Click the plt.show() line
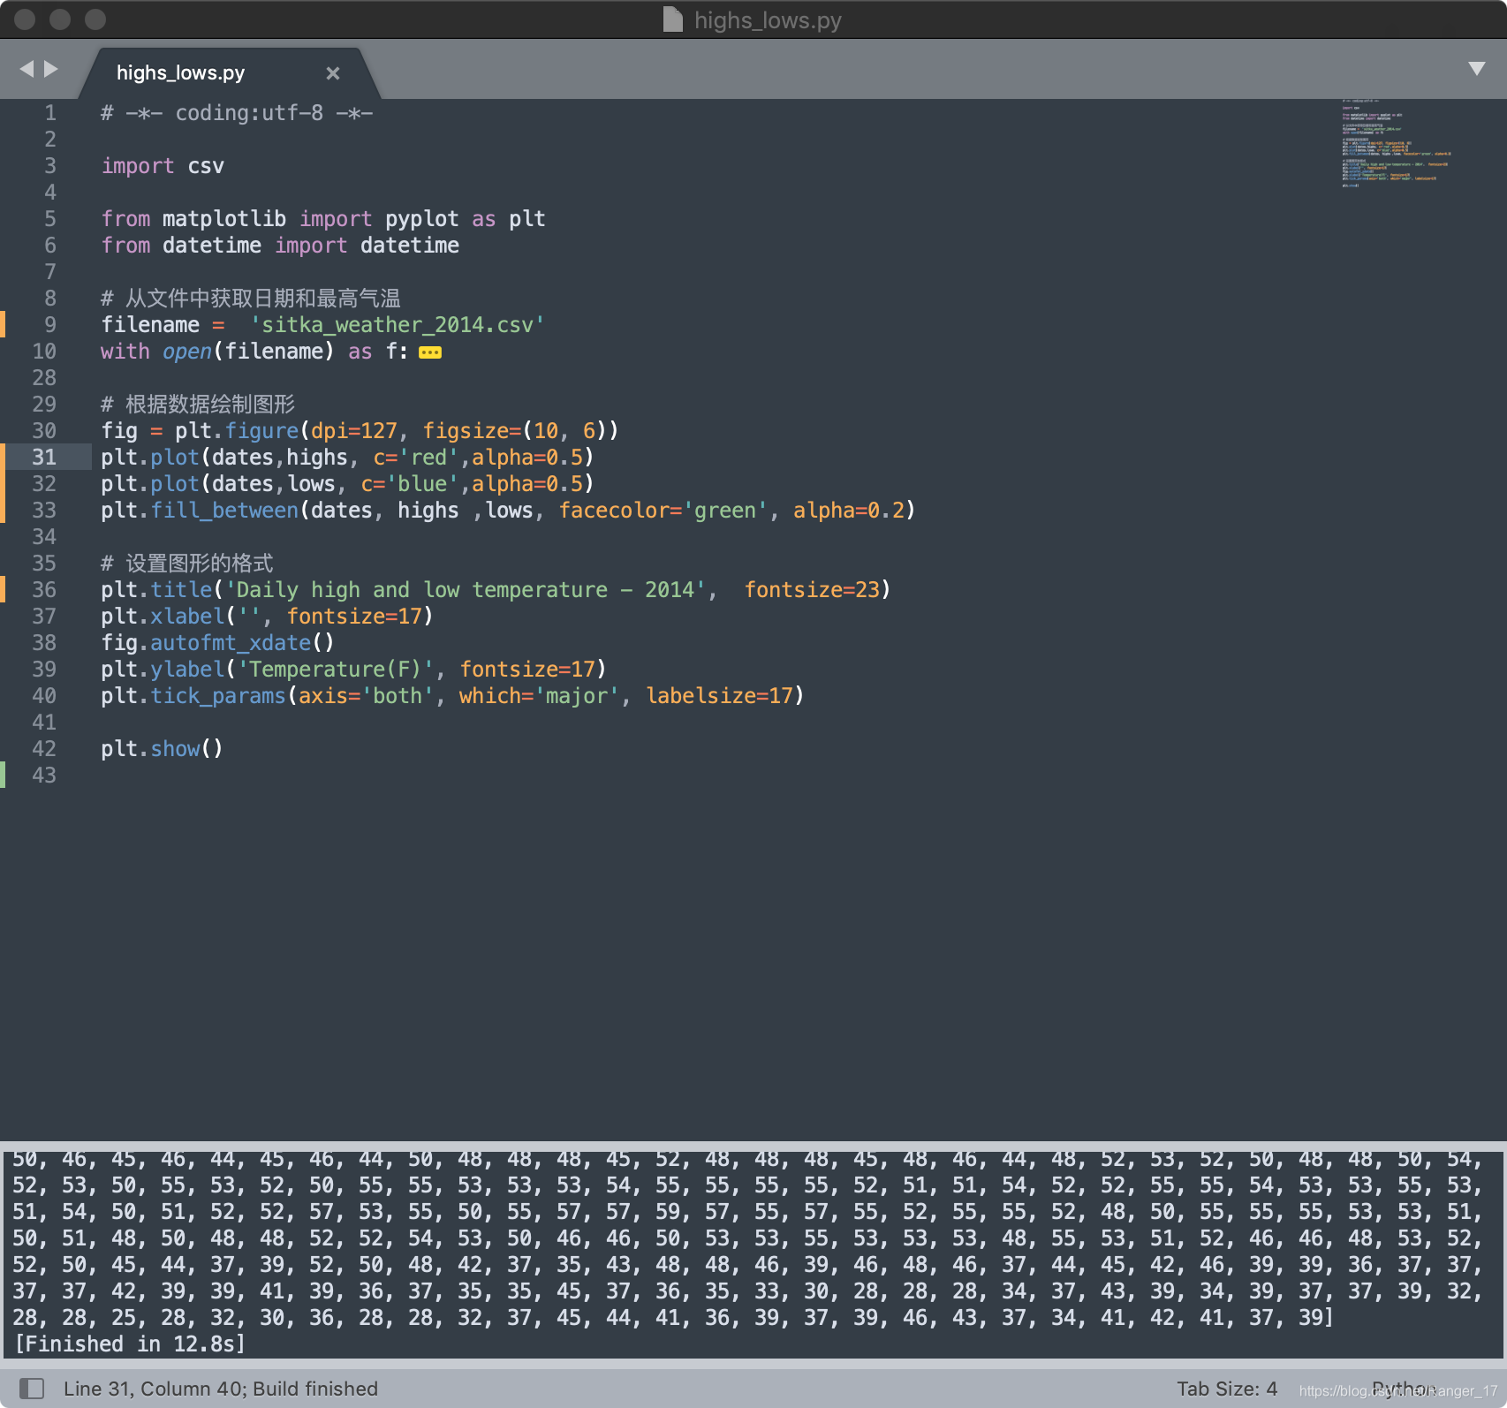The height and width of the screenshot is (1408, 1507). click(x=162, y=749)
